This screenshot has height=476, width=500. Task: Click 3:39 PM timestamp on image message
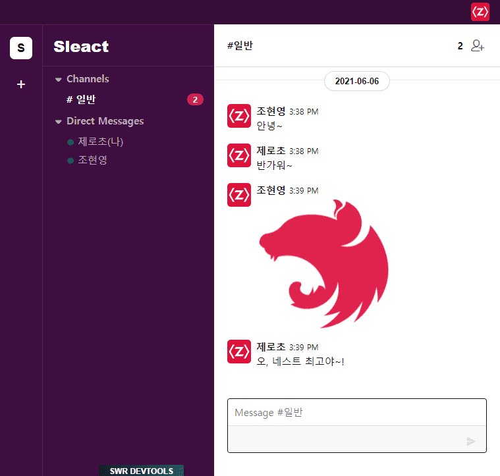(x=304, y=191)
